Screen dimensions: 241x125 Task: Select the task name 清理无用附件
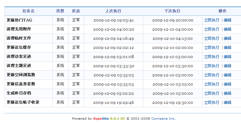[19, 29]
